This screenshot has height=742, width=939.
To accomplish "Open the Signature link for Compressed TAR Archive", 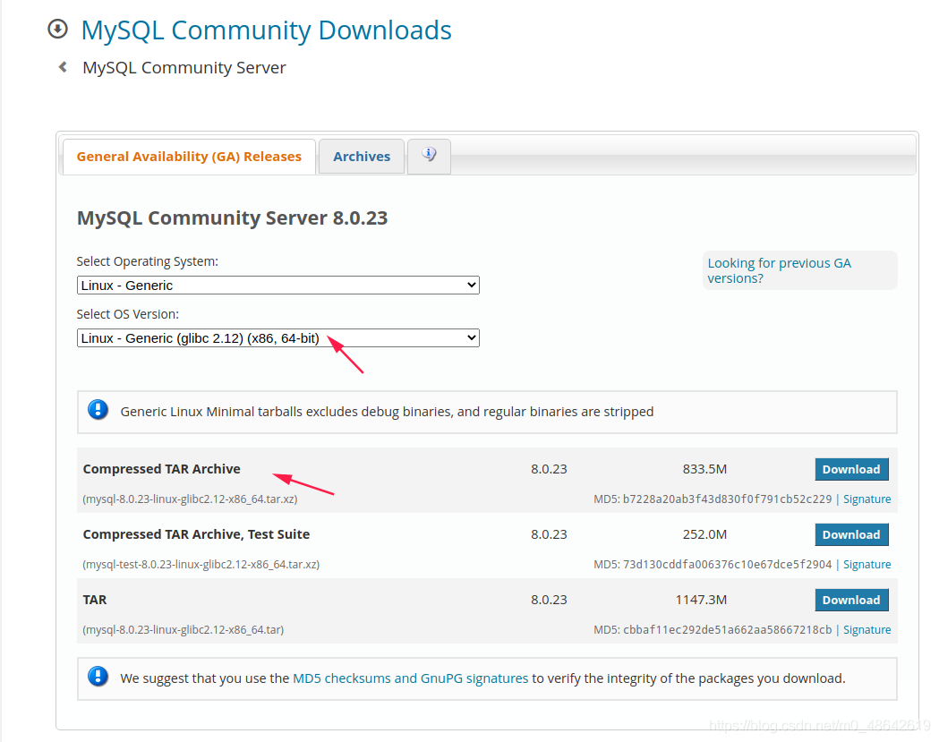I will pos(866,499).
